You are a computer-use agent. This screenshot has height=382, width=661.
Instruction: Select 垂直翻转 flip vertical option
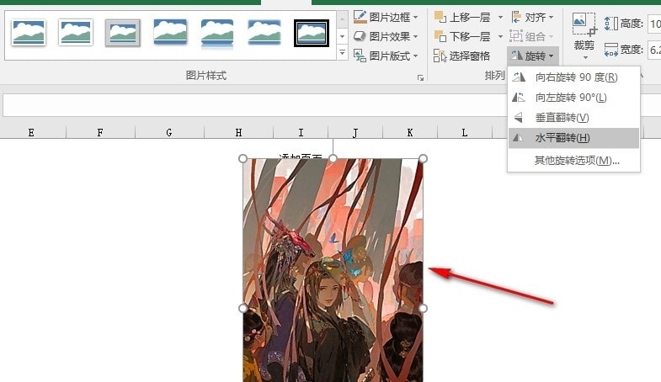(573, 118)
